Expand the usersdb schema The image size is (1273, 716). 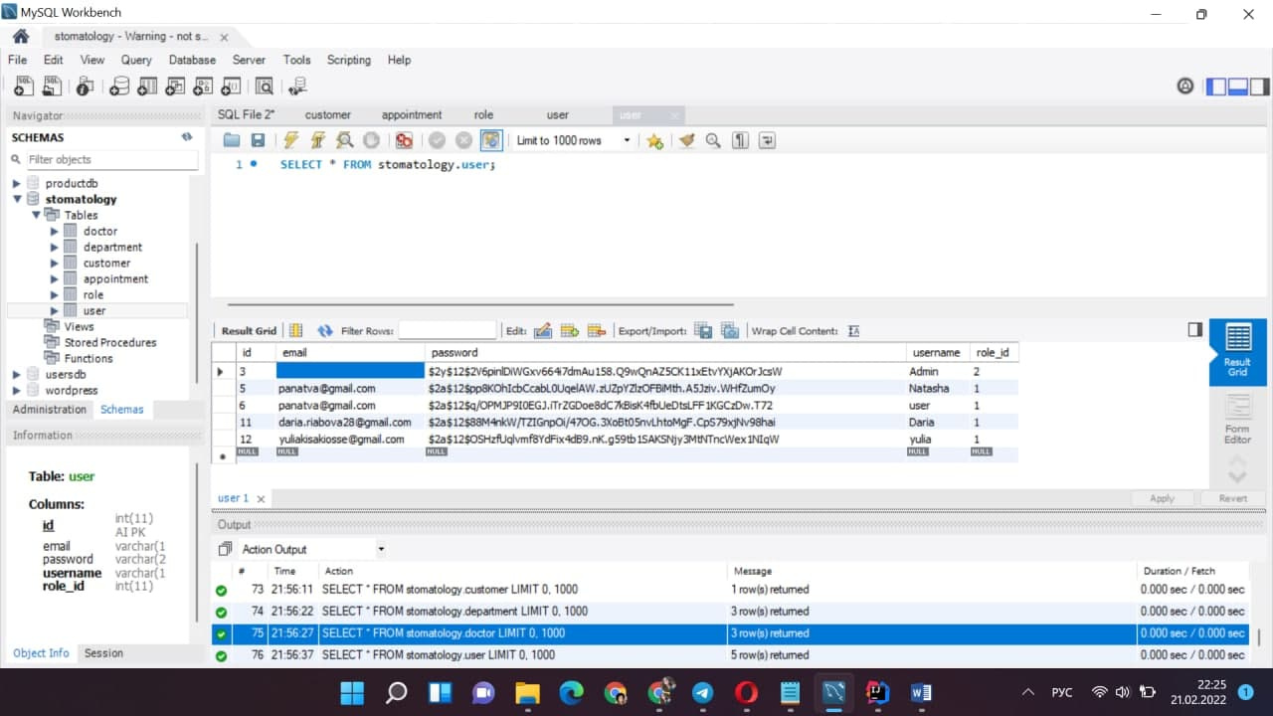pos(16,374)
